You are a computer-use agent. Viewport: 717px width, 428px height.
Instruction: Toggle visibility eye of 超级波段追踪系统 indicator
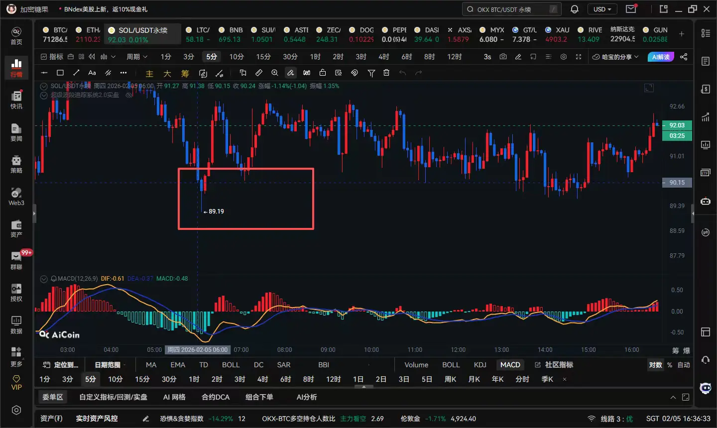click(x=129, y=95)
